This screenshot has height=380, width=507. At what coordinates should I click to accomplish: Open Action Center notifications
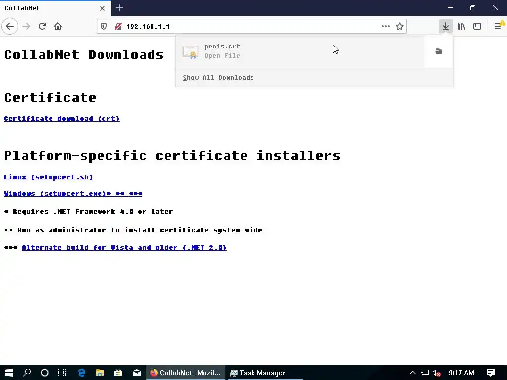point(491,373)
